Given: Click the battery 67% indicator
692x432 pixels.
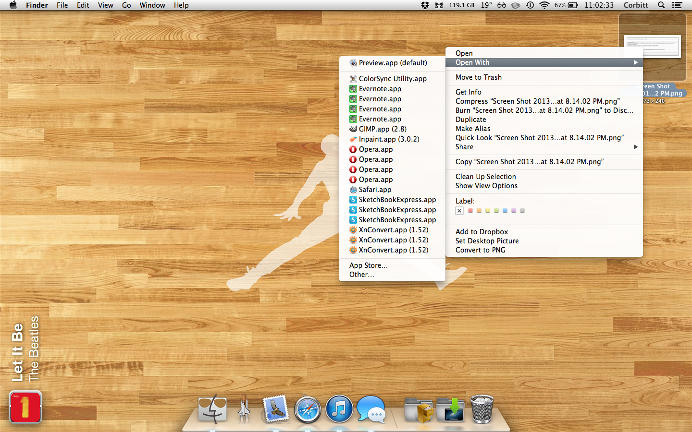Looking at the screenshot, I should [x=566, y=5].
